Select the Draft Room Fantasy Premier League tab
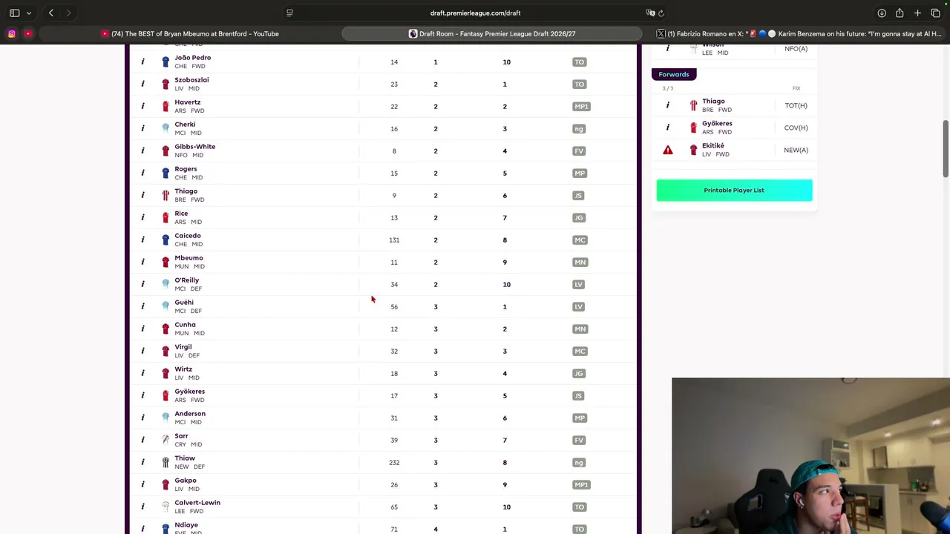This screenshot has width=950, height=534. tap(492, 33)
